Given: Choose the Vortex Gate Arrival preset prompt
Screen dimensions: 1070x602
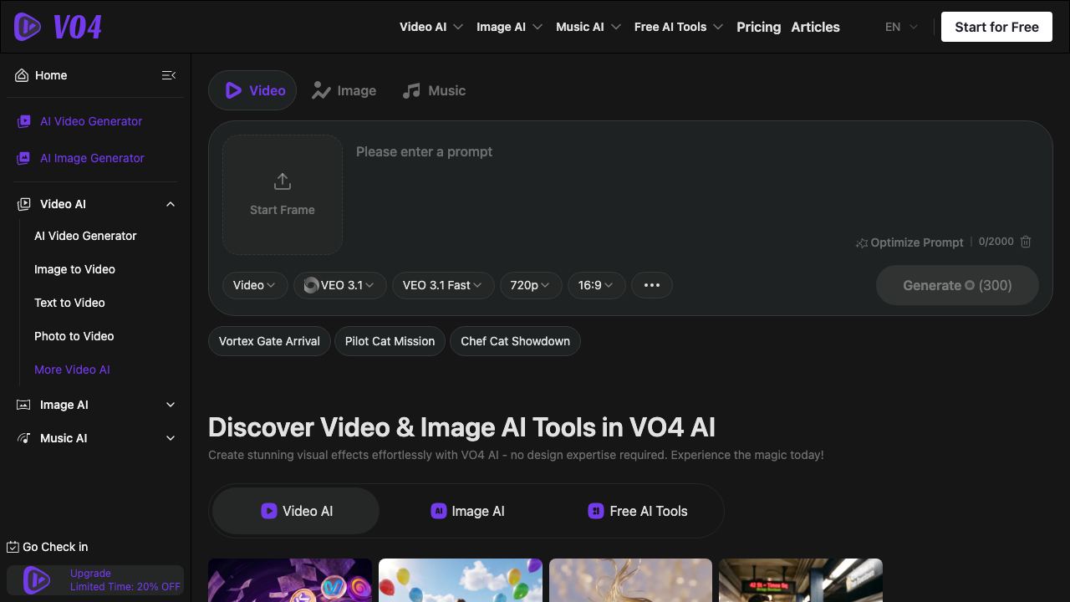Looking at the screenshot, I should click(269, 341).
